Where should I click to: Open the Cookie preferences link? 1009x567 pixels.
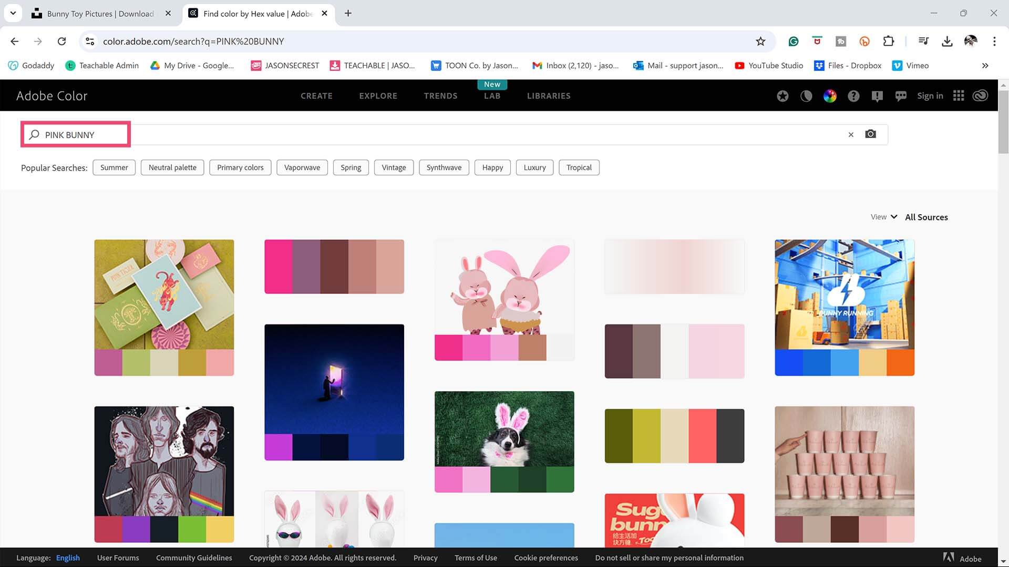545,558
